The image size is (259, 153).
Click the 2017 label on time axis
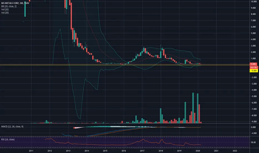[x=142, y=151]
